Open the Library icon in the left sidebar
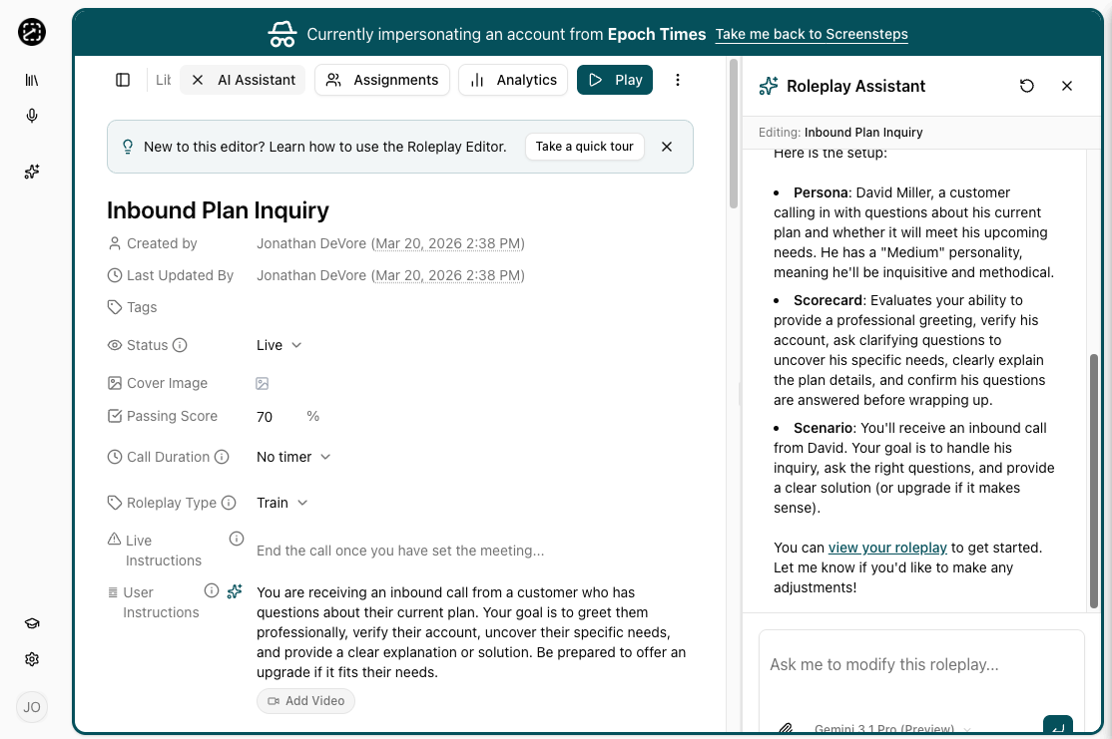This screenshot has height=739, width=1112. [x=31, y=79]
